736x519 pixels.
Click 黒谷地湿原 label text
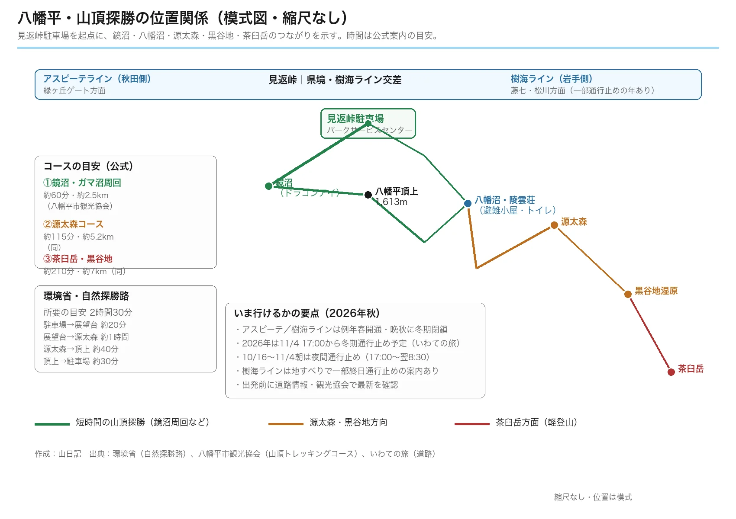[656, 291]
